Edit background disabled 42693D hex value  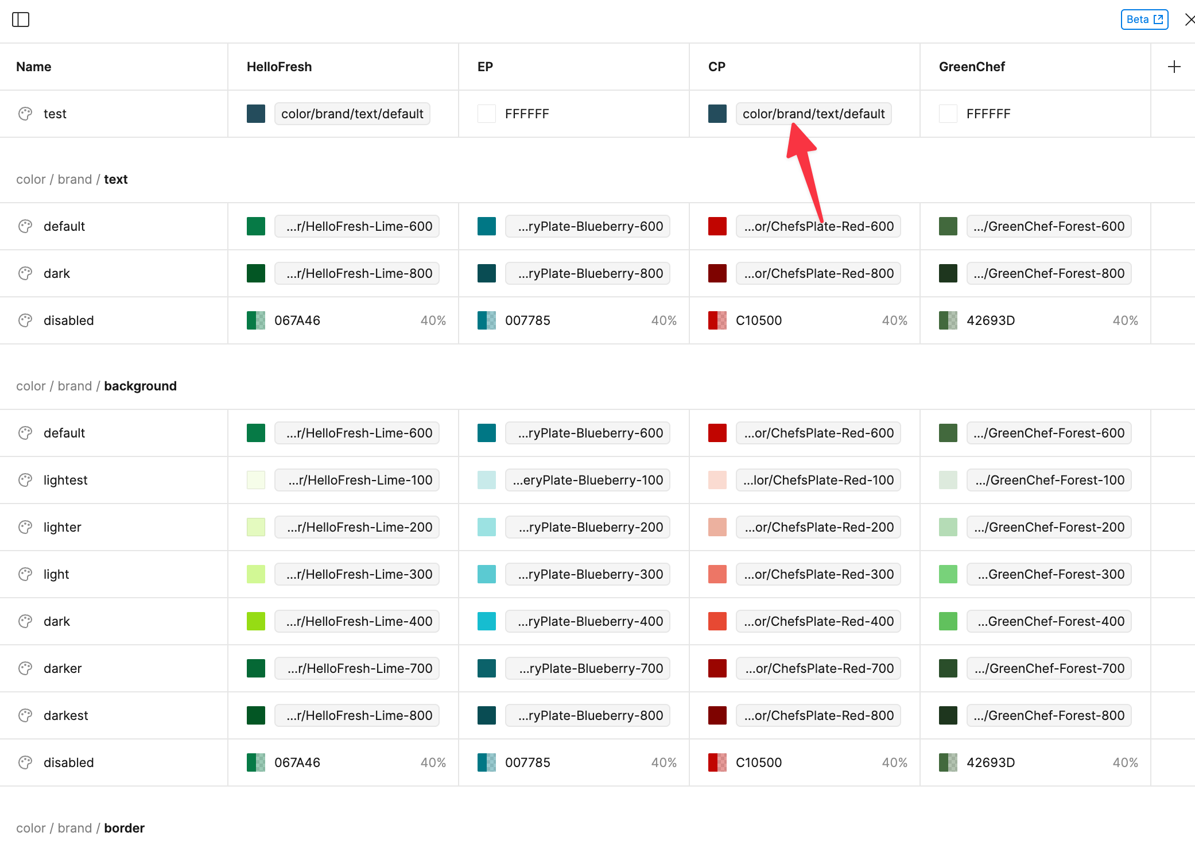tap(991, 762)
